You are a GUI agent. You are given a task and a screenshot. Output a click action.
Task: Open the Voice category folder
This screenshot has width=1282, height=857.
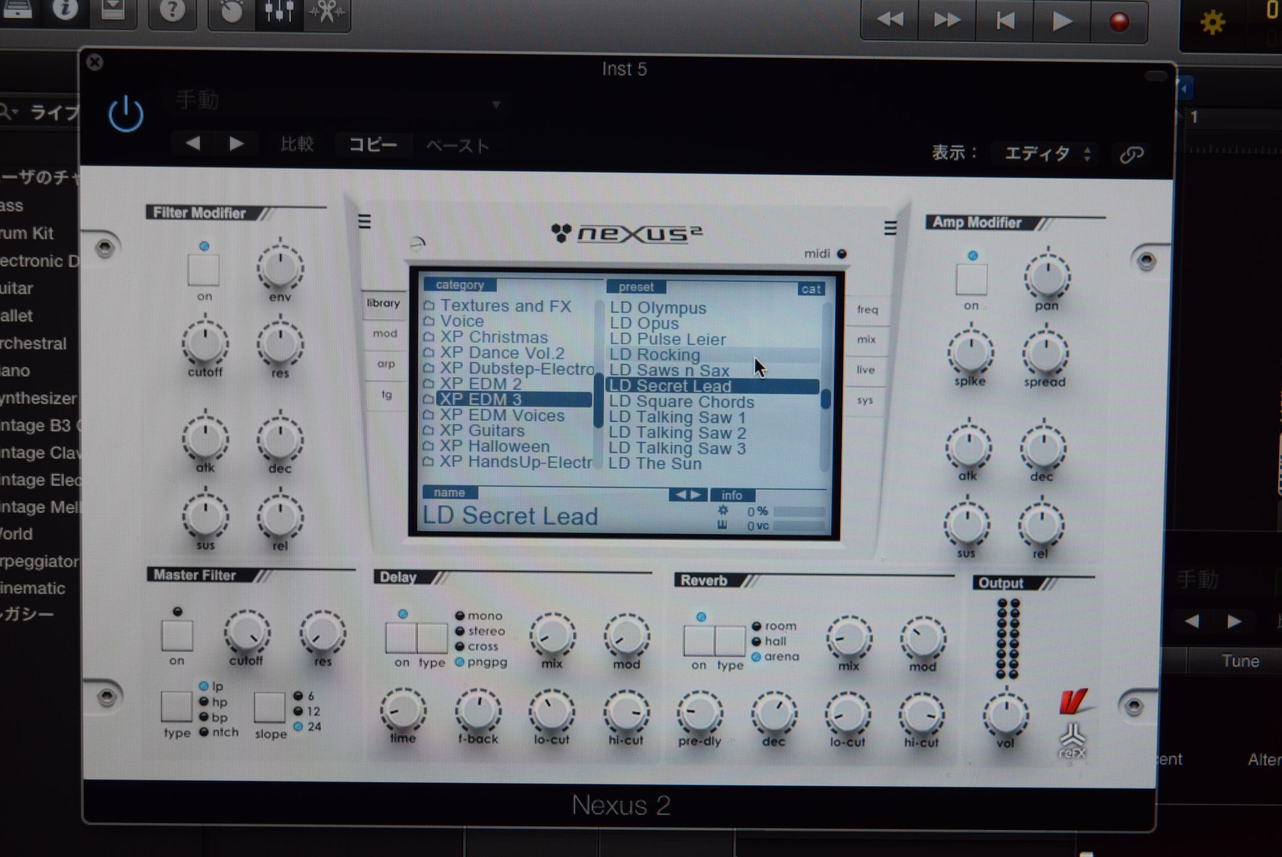click(454, 321)
